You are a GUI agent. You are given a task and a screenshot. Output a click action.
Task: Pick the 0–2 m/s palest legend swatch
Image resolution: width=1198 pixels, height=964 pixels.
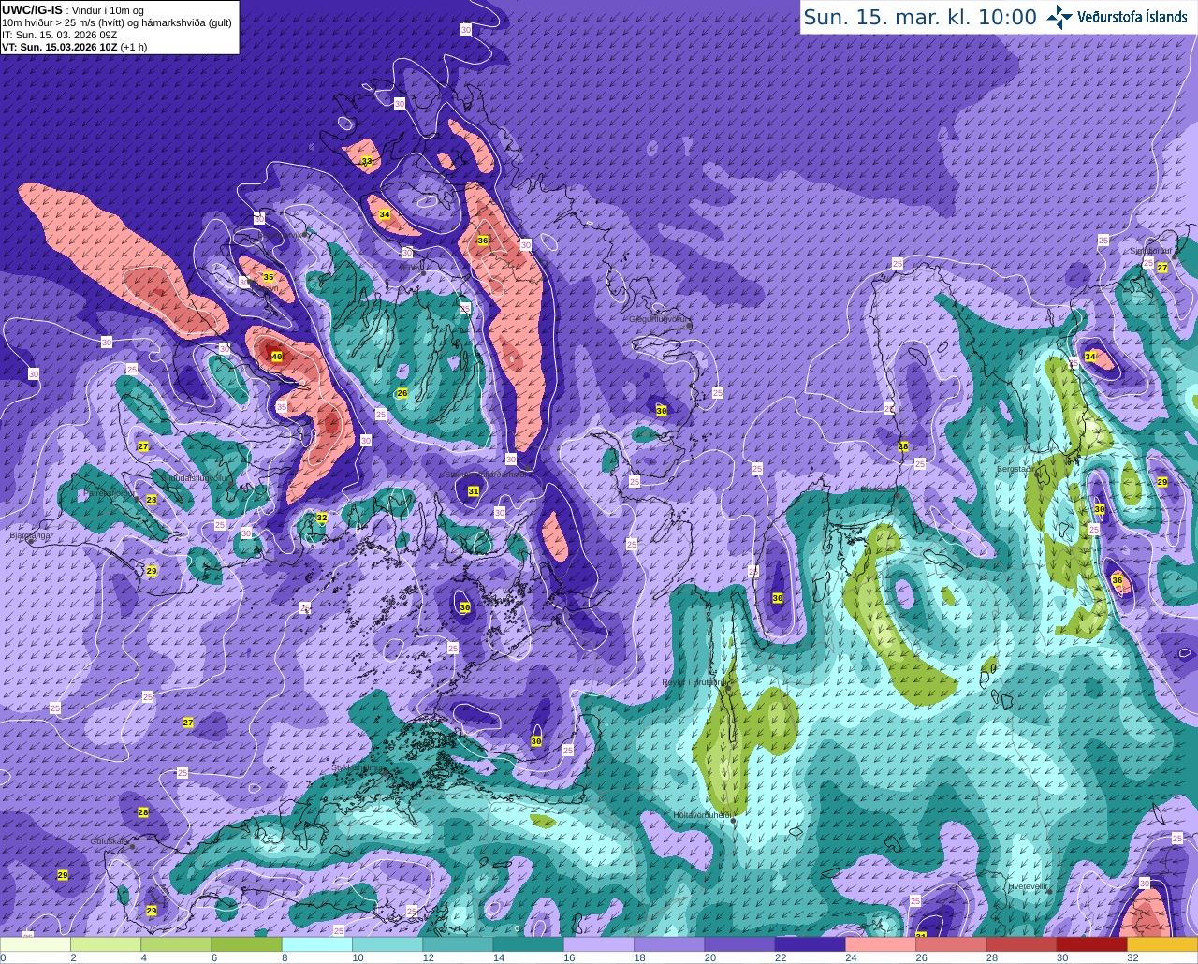tap(36, 943)
